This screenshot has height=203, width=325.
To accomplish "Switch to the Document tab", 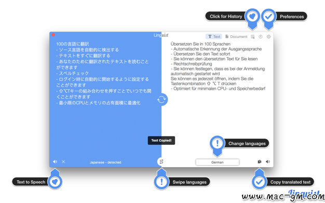I will [236, 36].
